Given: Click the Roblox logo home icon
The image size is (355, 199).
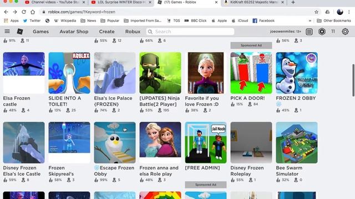Looking at the screenshot, I should pyautogui.click(x=20, y=32).
